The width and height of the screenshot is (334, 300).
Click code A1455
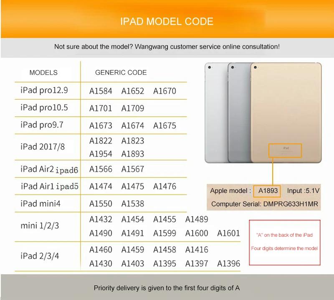164,220
